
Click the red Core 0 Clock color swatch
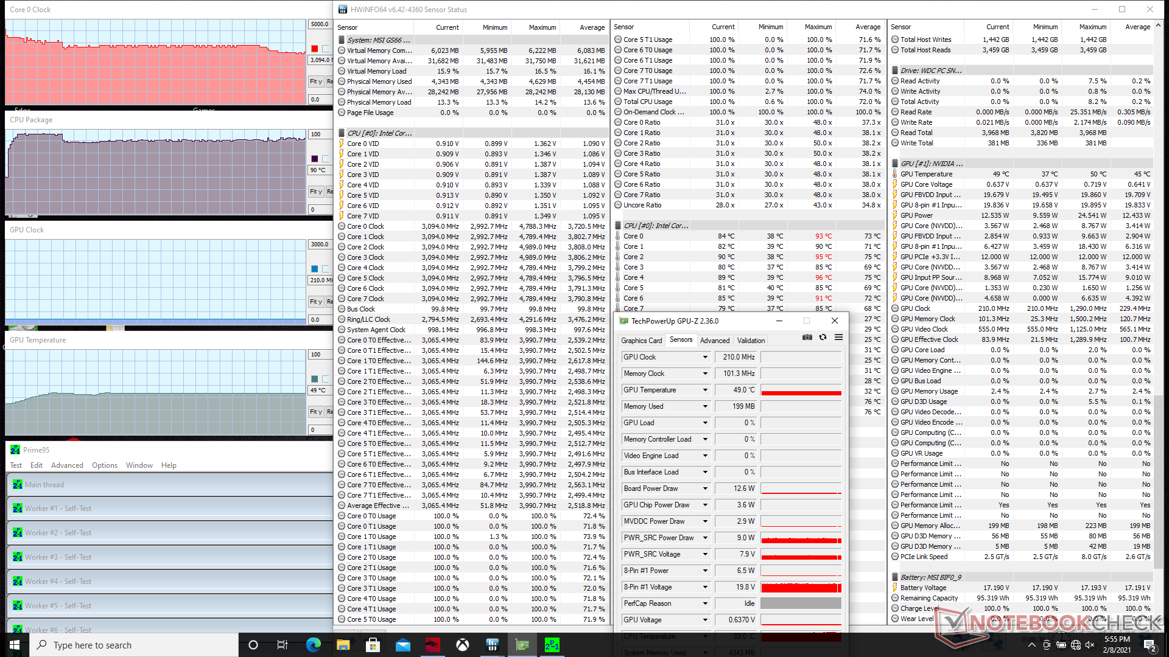pyautogui.click(x=315, y=49)
